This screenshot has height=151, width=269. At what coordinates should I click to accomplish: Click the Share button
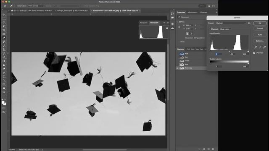(202, 6)
